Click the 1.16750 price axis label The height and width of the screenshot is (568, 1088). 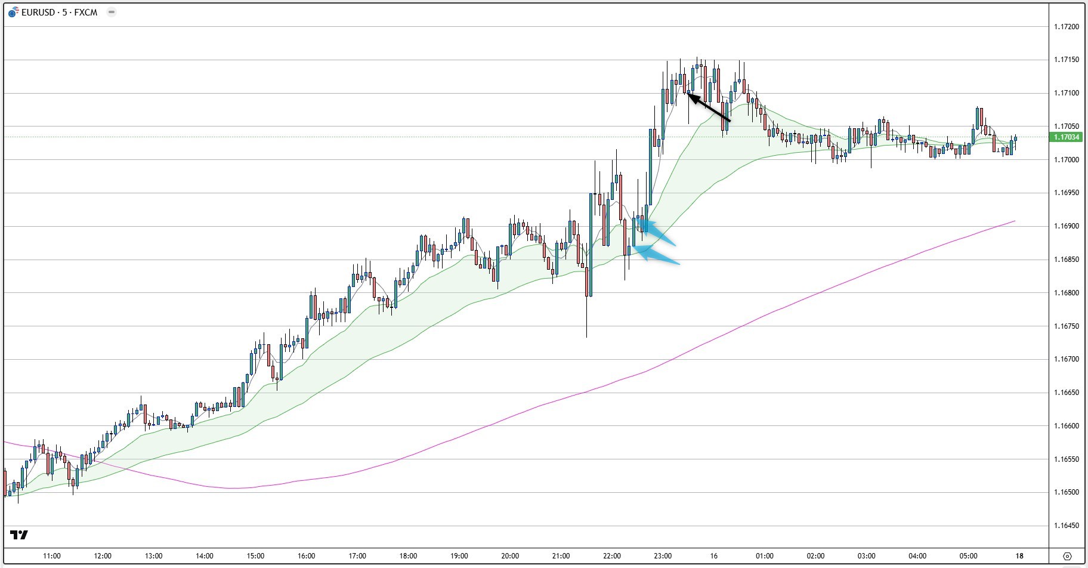point(1067,326)
